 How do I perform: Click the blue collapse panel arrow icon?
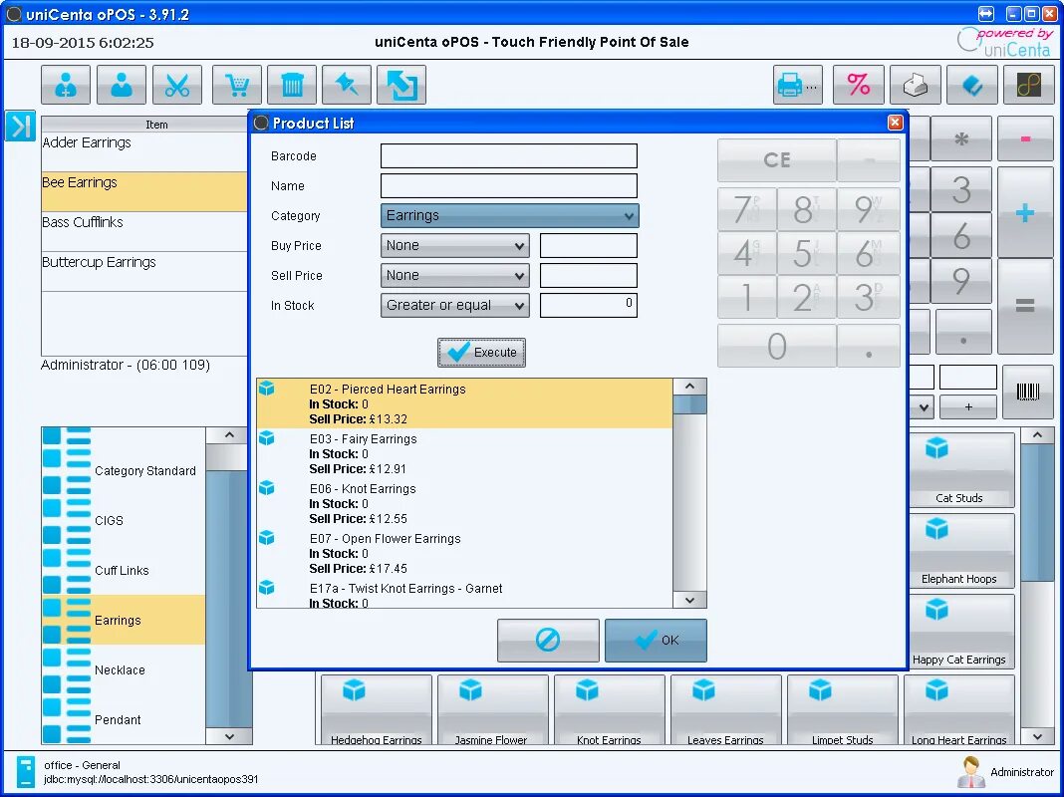click(20, 127)
